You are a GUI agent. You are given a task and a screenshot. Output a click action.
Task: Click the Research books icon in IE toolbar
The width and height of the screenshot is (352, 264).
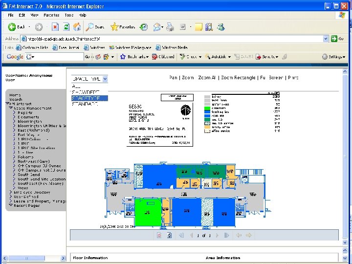tap(209, 27)
